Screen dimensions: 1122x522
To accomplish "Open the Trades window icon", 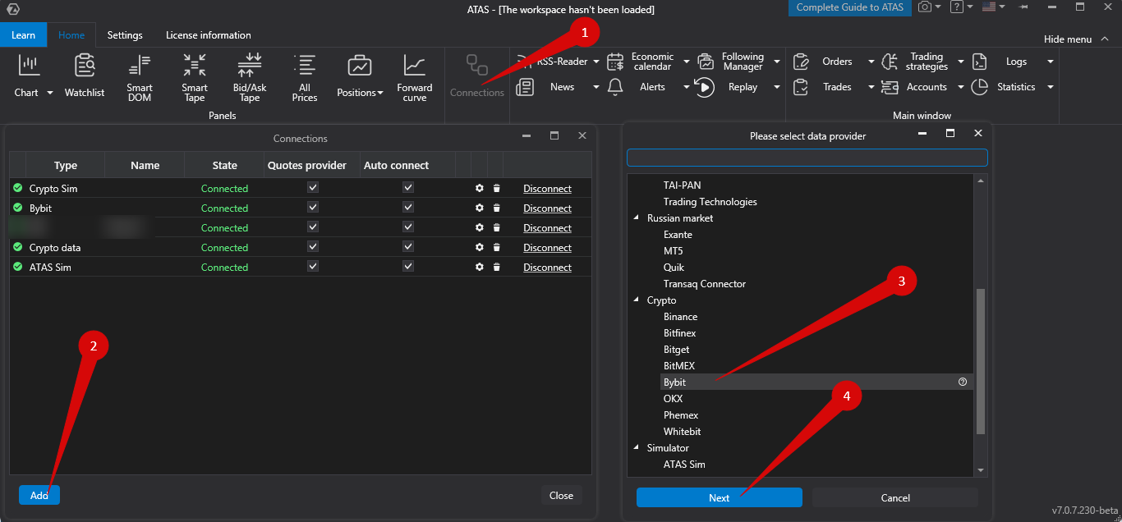I will click(x=801, y=87).
